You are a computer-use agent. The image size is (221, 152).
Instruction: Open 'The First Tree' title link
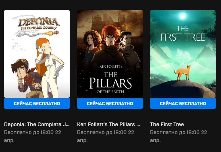(x=167, y=124)
